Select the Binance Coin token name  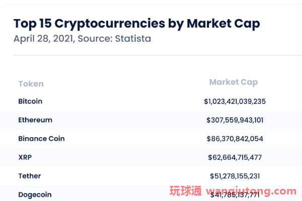coord(41,139)
